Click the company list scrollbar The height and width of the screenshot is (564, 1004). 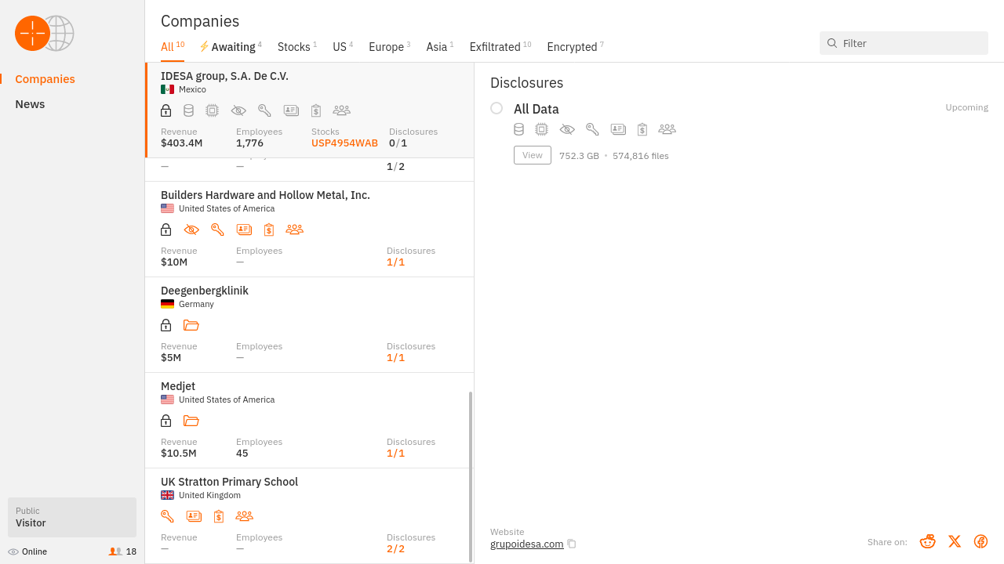click(471, 476)
